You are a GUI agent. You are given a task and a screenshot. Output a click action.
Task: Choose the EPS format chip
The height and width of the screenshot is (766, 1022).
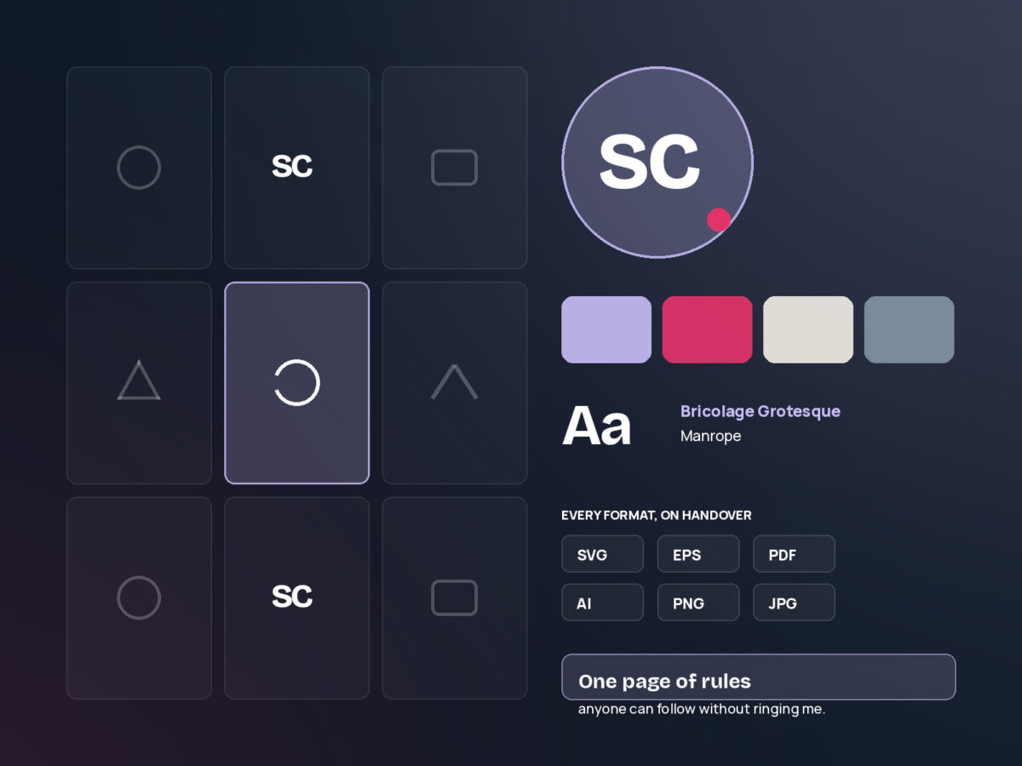(698, 554)
